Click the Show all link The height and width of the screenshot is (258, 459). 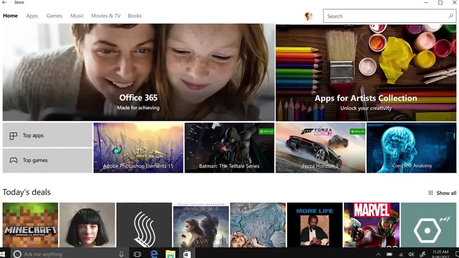click(x=446, y=193)
